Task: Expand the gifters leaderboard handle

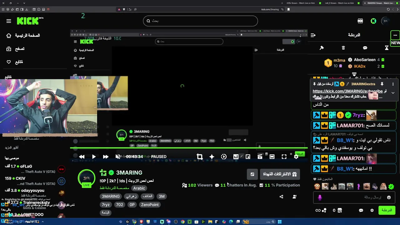Action: 354,74
